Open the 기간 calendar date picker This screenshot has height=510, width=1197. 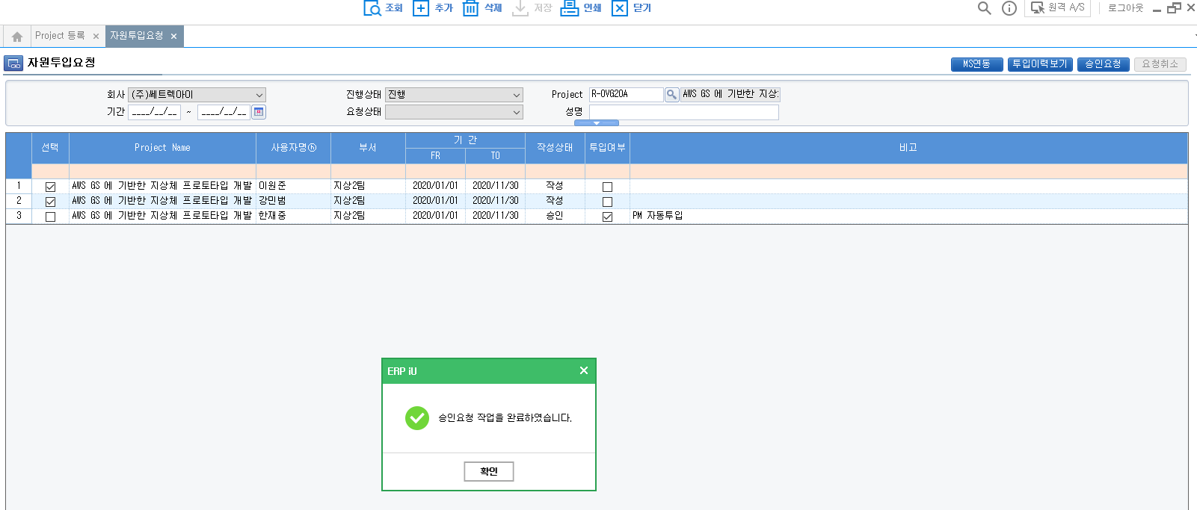(259, 112)
